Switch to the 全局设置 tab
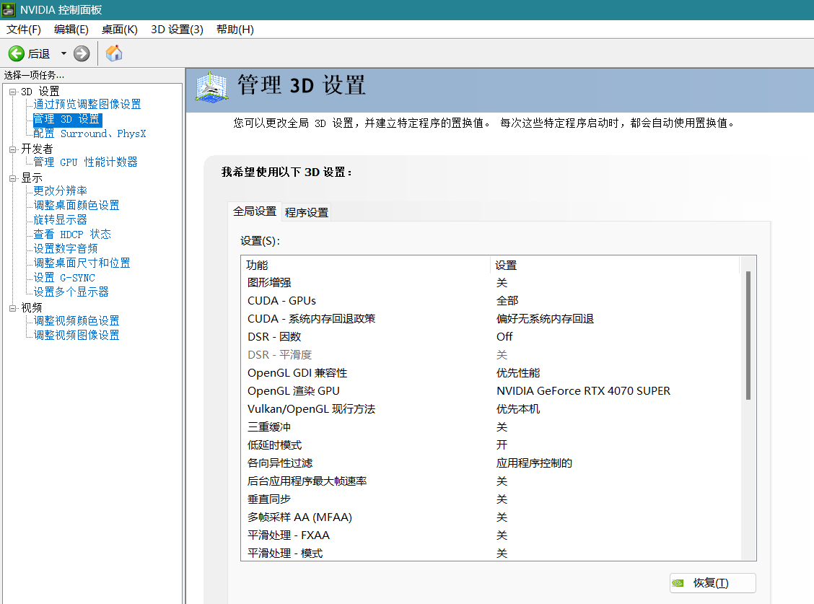814x604 pixels. pos(255,211)
